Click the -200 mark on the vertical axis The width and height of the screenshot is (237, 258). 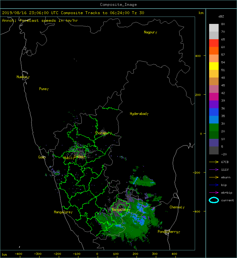(x=197, y=173)
